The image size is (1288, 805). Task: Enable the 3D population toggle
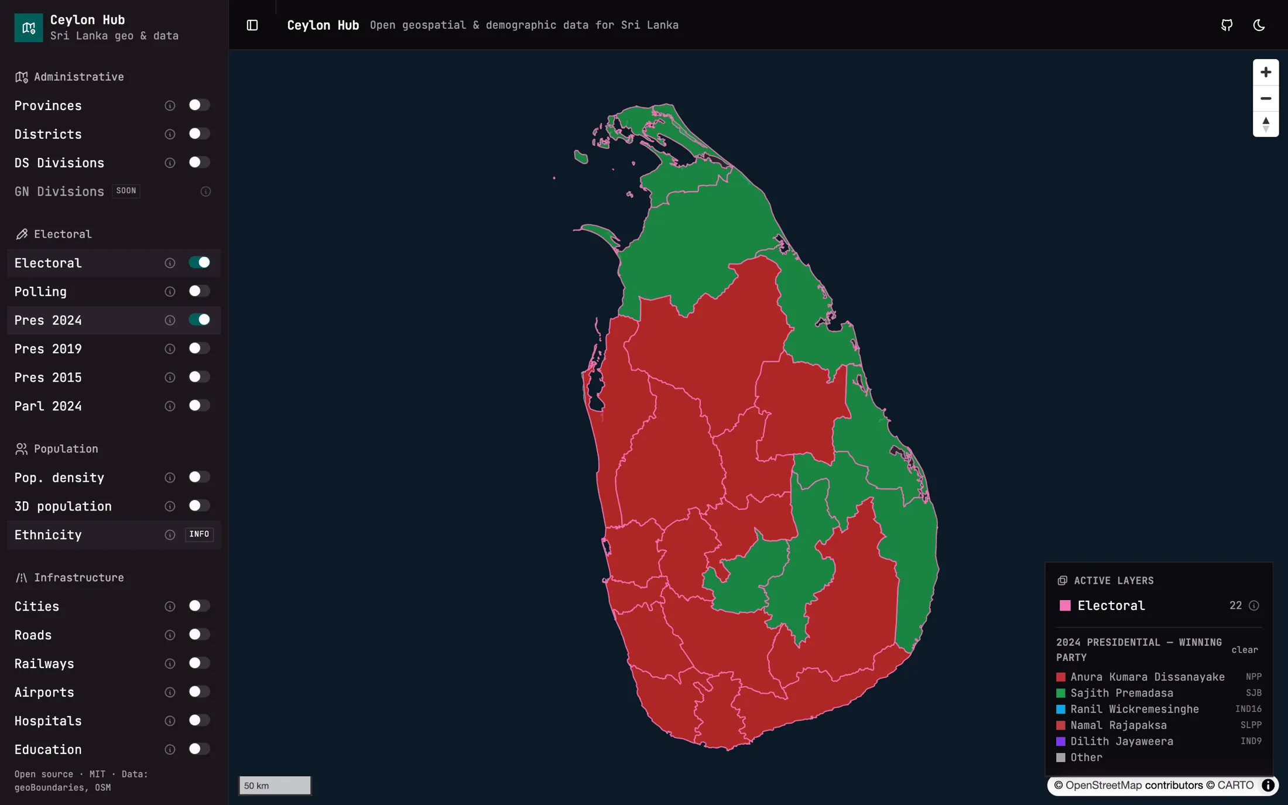point(199,506)
